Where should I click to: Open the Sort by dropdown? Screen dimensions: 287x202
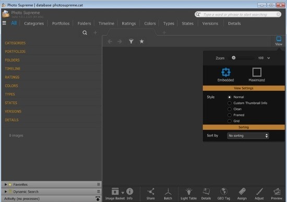click(x=248, y=136)
